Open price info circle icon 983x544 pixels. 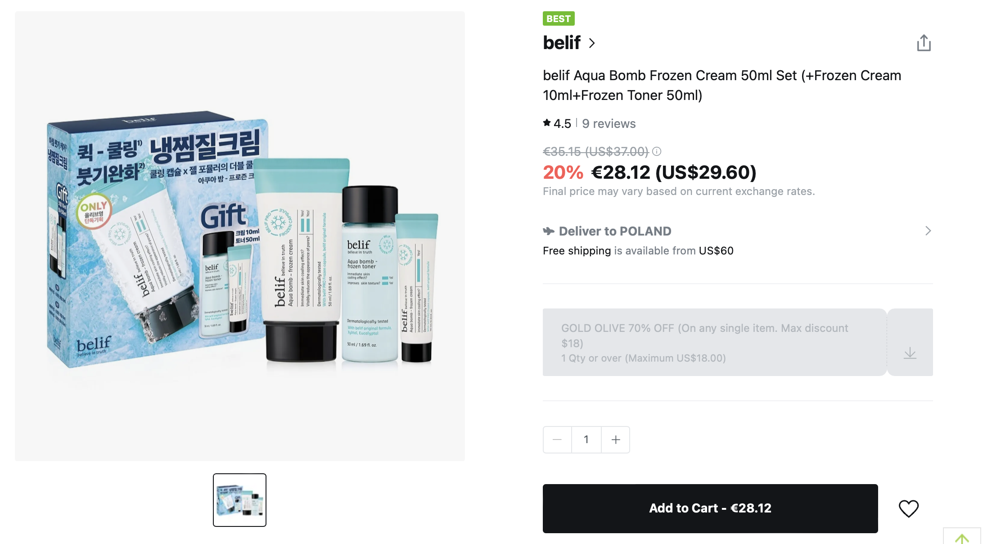657,151
